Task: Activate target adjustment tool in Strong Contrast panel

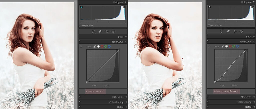Action: pyautogui.click(x=209, y=47)
